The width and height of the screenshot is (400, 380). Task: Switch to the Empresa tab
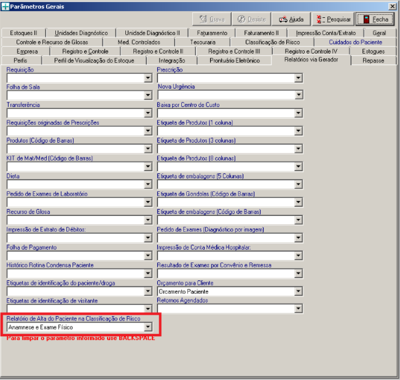[27, 51]
